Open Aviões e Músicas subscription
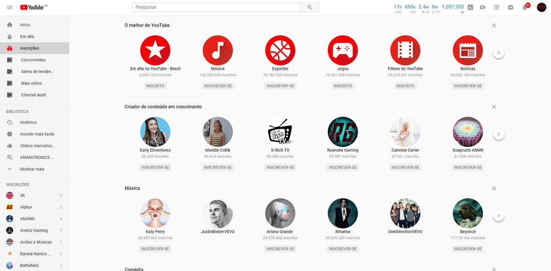551x271 pixels. click(34, 242)
